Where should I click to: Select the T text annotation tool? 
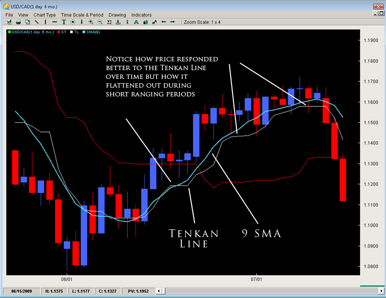click(x=64, y=22)
